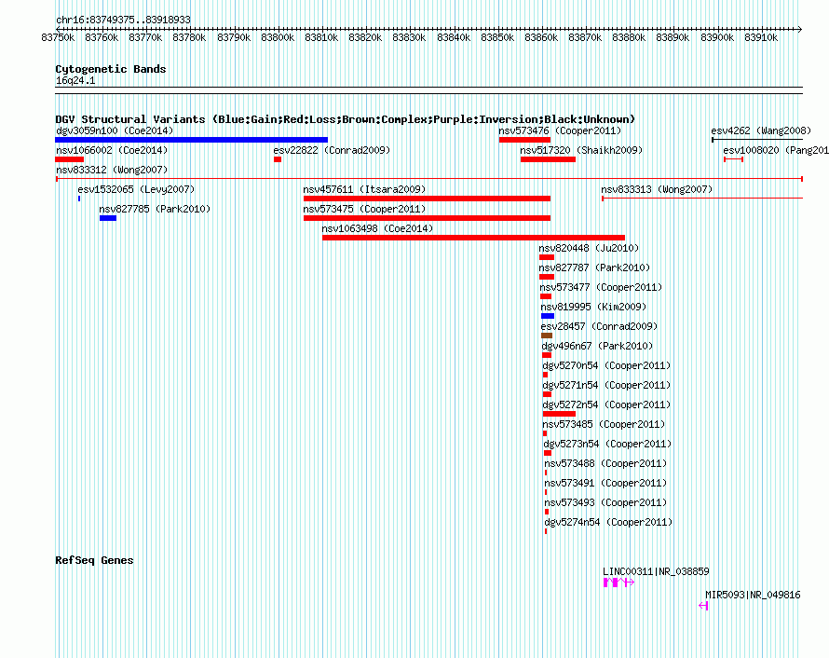Select the nsv1066002 (Coe2014) red bar
829x658 pixels.
69,159
